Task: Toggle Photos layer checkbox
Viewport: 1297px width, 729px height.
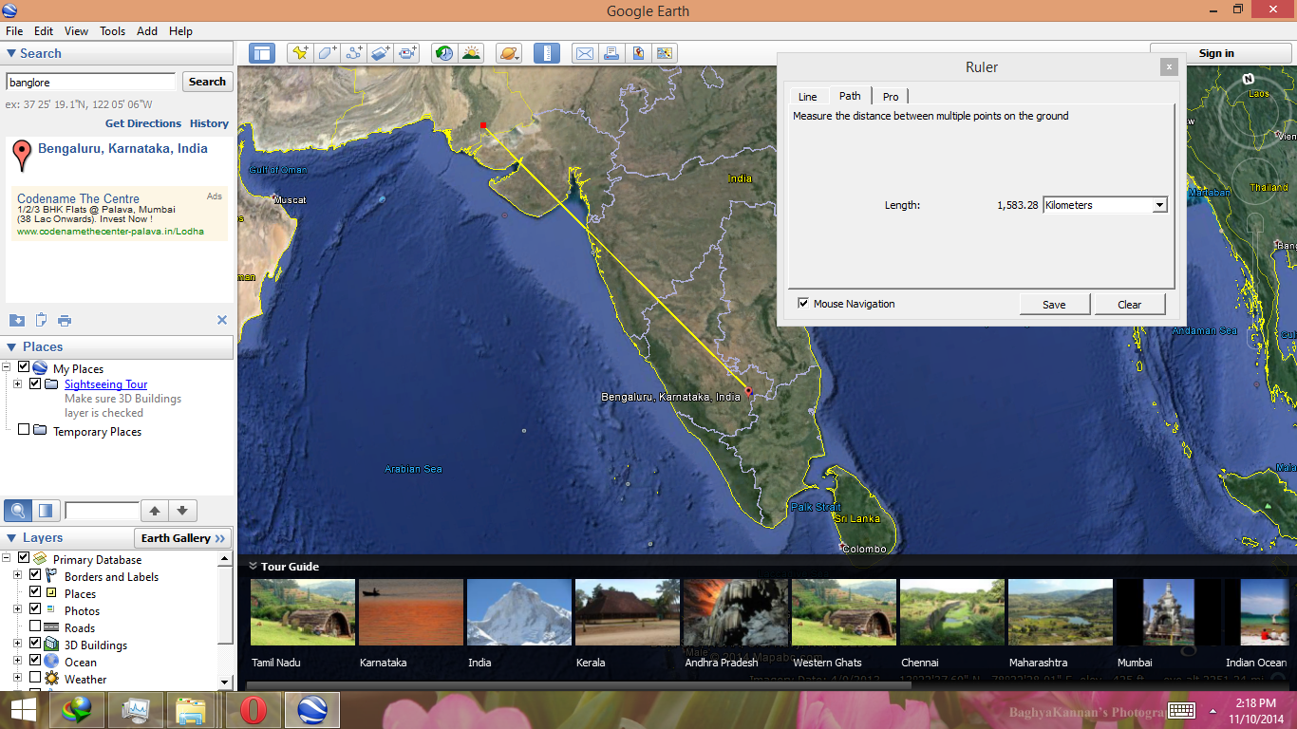Action: coord(35,609)
